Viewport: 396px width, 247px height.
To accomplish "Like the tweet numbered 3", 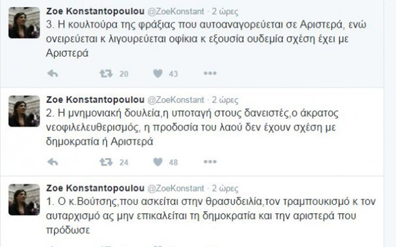I will point(158,74).
